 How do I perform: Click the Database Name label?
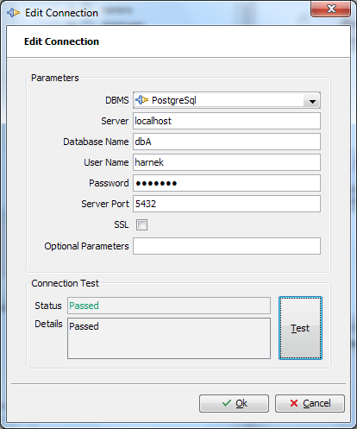click(96, 142)
